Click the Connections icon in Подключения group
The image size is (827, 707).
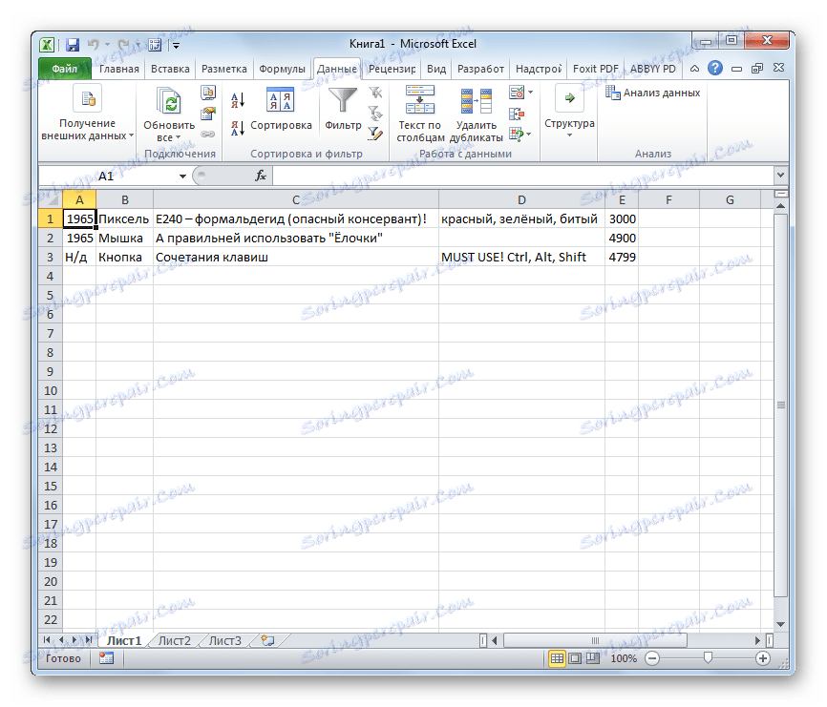point(208,94)
